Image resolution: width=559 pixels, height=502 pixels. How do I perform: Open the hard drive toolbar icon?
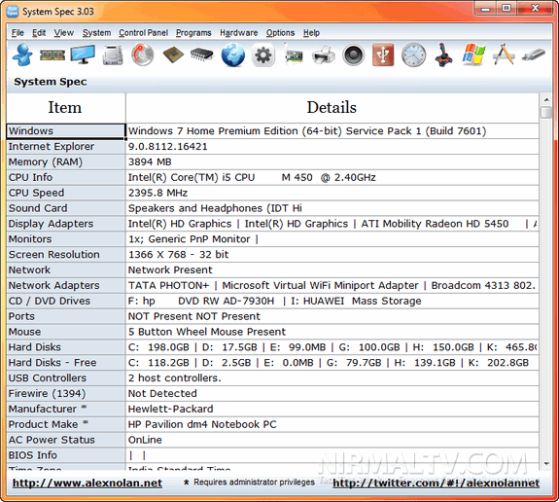tap(113, 55)
